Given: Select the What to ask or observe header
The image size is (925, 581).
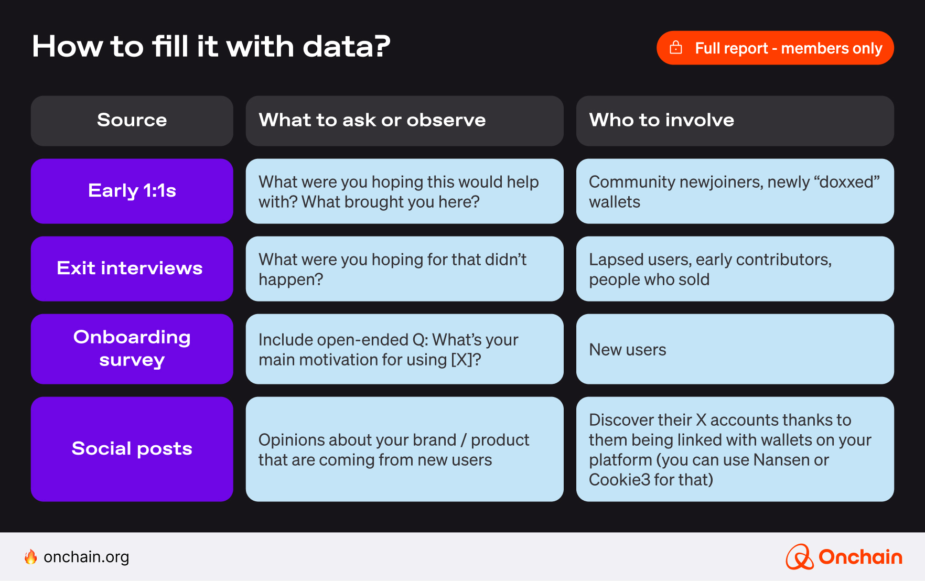Looking at the screenshot, I should (404, 121).
